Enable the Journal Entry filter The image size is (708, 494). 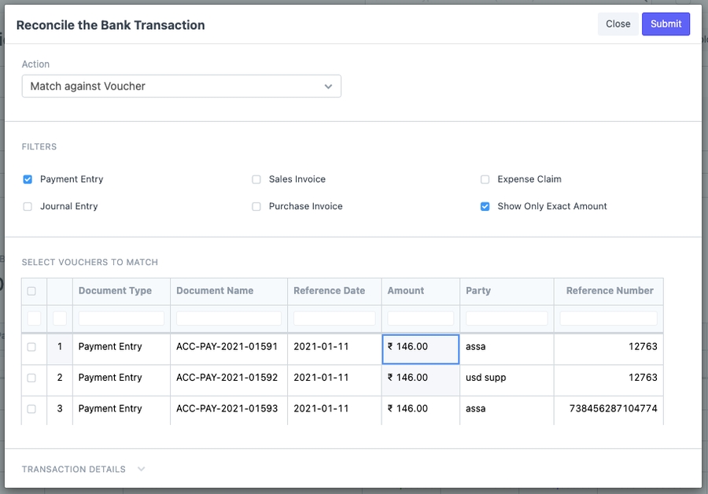pyautogui.click(x=28, y=206)
